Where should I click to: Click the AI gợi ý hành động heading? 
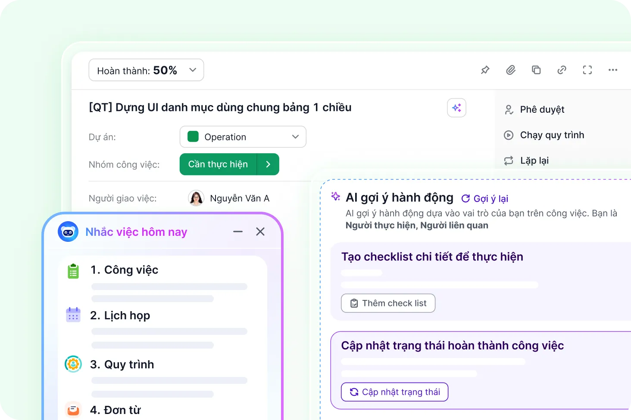[400, 198]
